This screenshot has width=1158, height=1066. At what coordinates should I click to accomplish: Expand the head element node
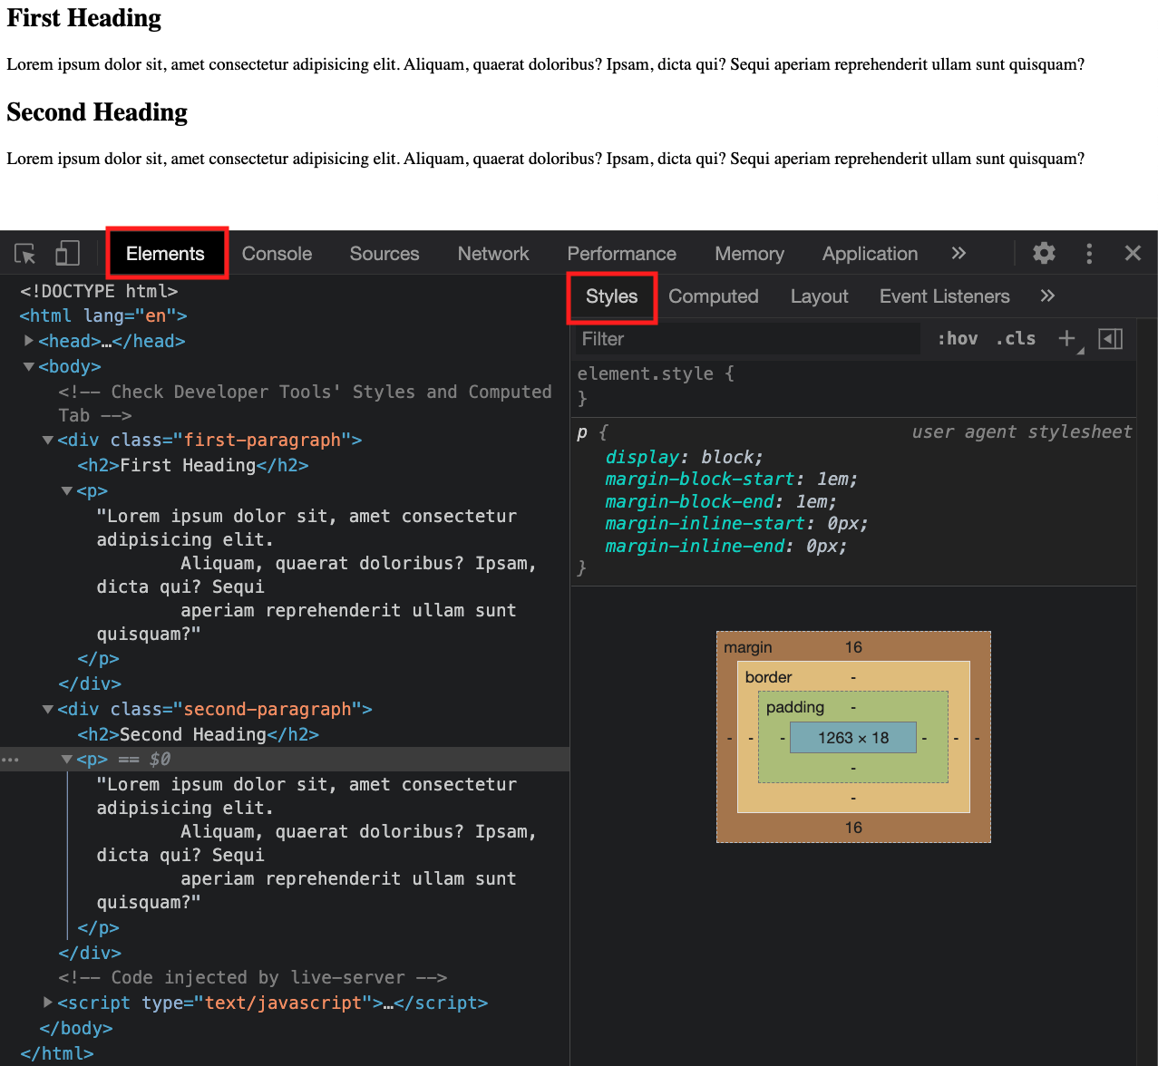pos(29,341)
